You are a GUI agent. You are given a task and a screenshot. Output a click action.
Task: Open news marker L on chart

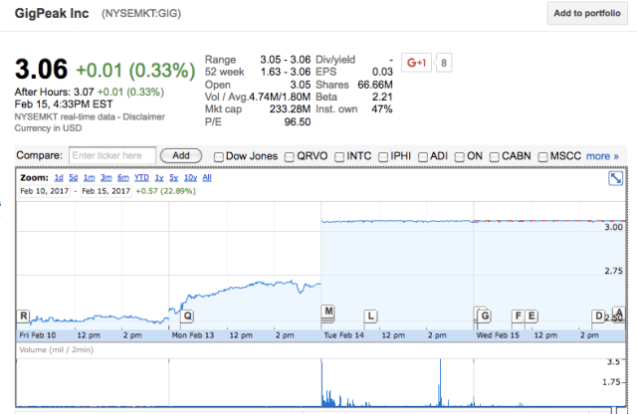click(x=370, y=315)
